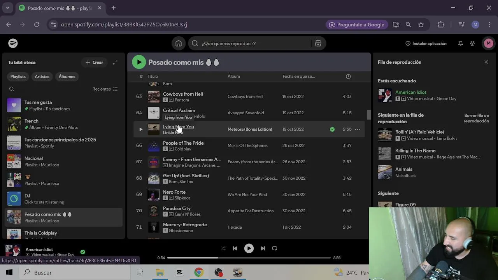Open Rollin' (Air Raid Vehicle) in the queue
Viewport: 498px width, 280px height.
coord(419,132)
